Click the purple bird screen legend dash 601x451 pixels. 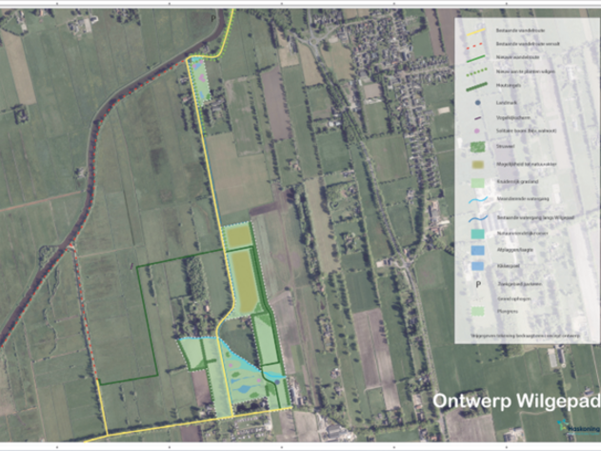point(477,118)
